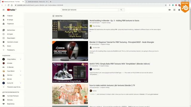
Task: Open QUICK TIPS SimpleBake video title
Action: click(120, 64)
